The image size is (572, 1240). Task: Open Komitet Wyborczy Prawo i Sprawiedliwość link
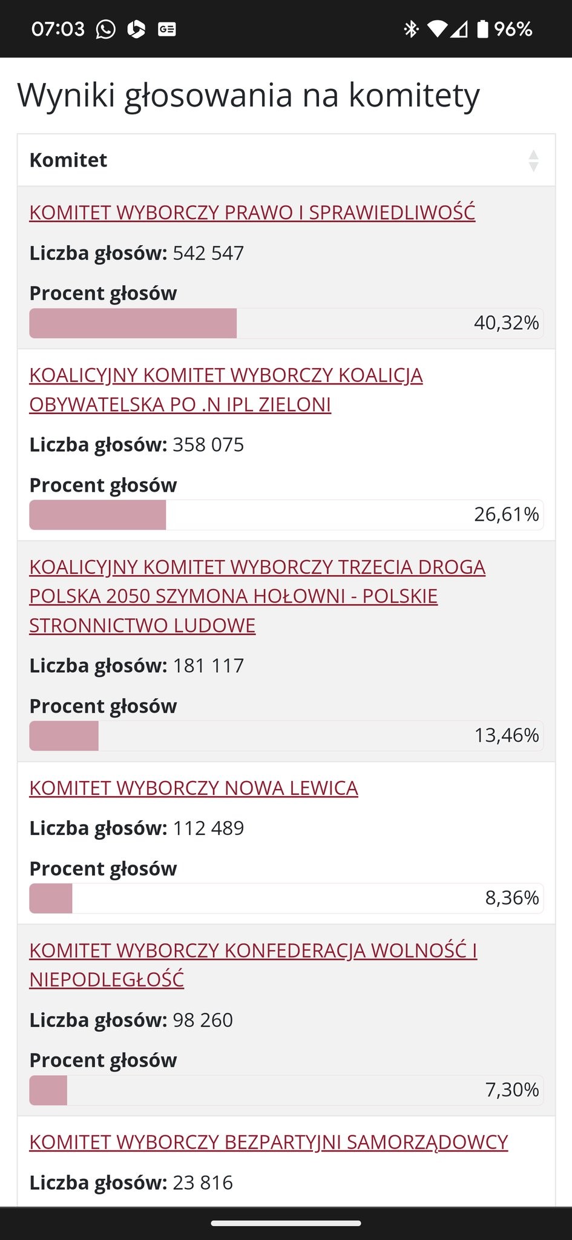(x=252, y=213)
